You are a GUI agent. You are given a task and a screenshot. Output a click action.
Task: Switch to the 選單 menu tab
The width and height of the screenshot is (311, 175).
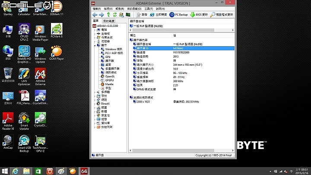(x=96, y=21)
